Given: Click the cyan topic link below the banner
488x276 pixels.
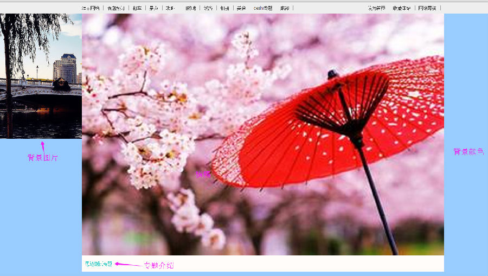Looking at the screenshot, I should tap(98, 264).
